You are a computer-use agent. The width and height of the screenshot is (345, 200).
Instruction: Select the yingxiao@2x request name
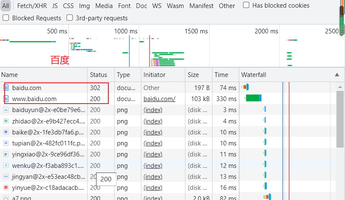[48, 154]
